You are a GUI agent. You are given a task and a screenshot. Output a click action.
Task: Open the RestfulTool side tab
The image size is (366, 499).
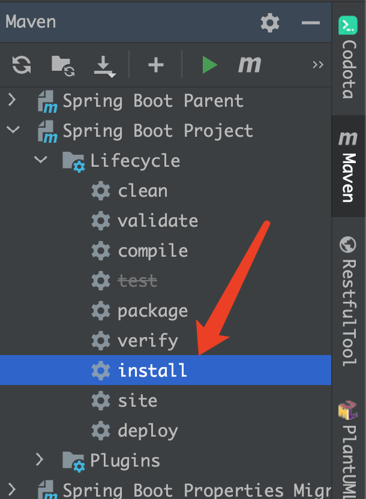pyautogui.click(x=348, y=300)
